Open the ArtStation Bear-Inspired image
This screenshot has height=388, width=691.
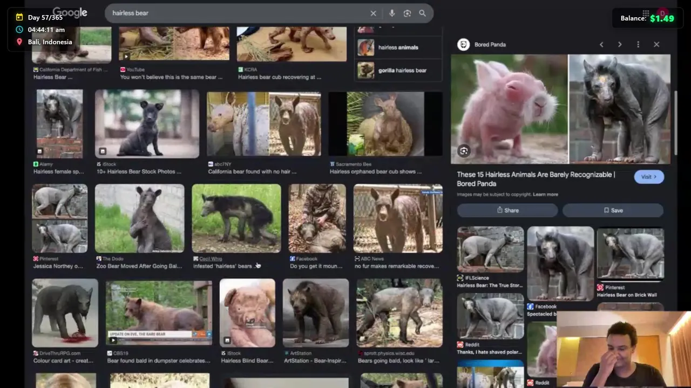tap(316, 313)
